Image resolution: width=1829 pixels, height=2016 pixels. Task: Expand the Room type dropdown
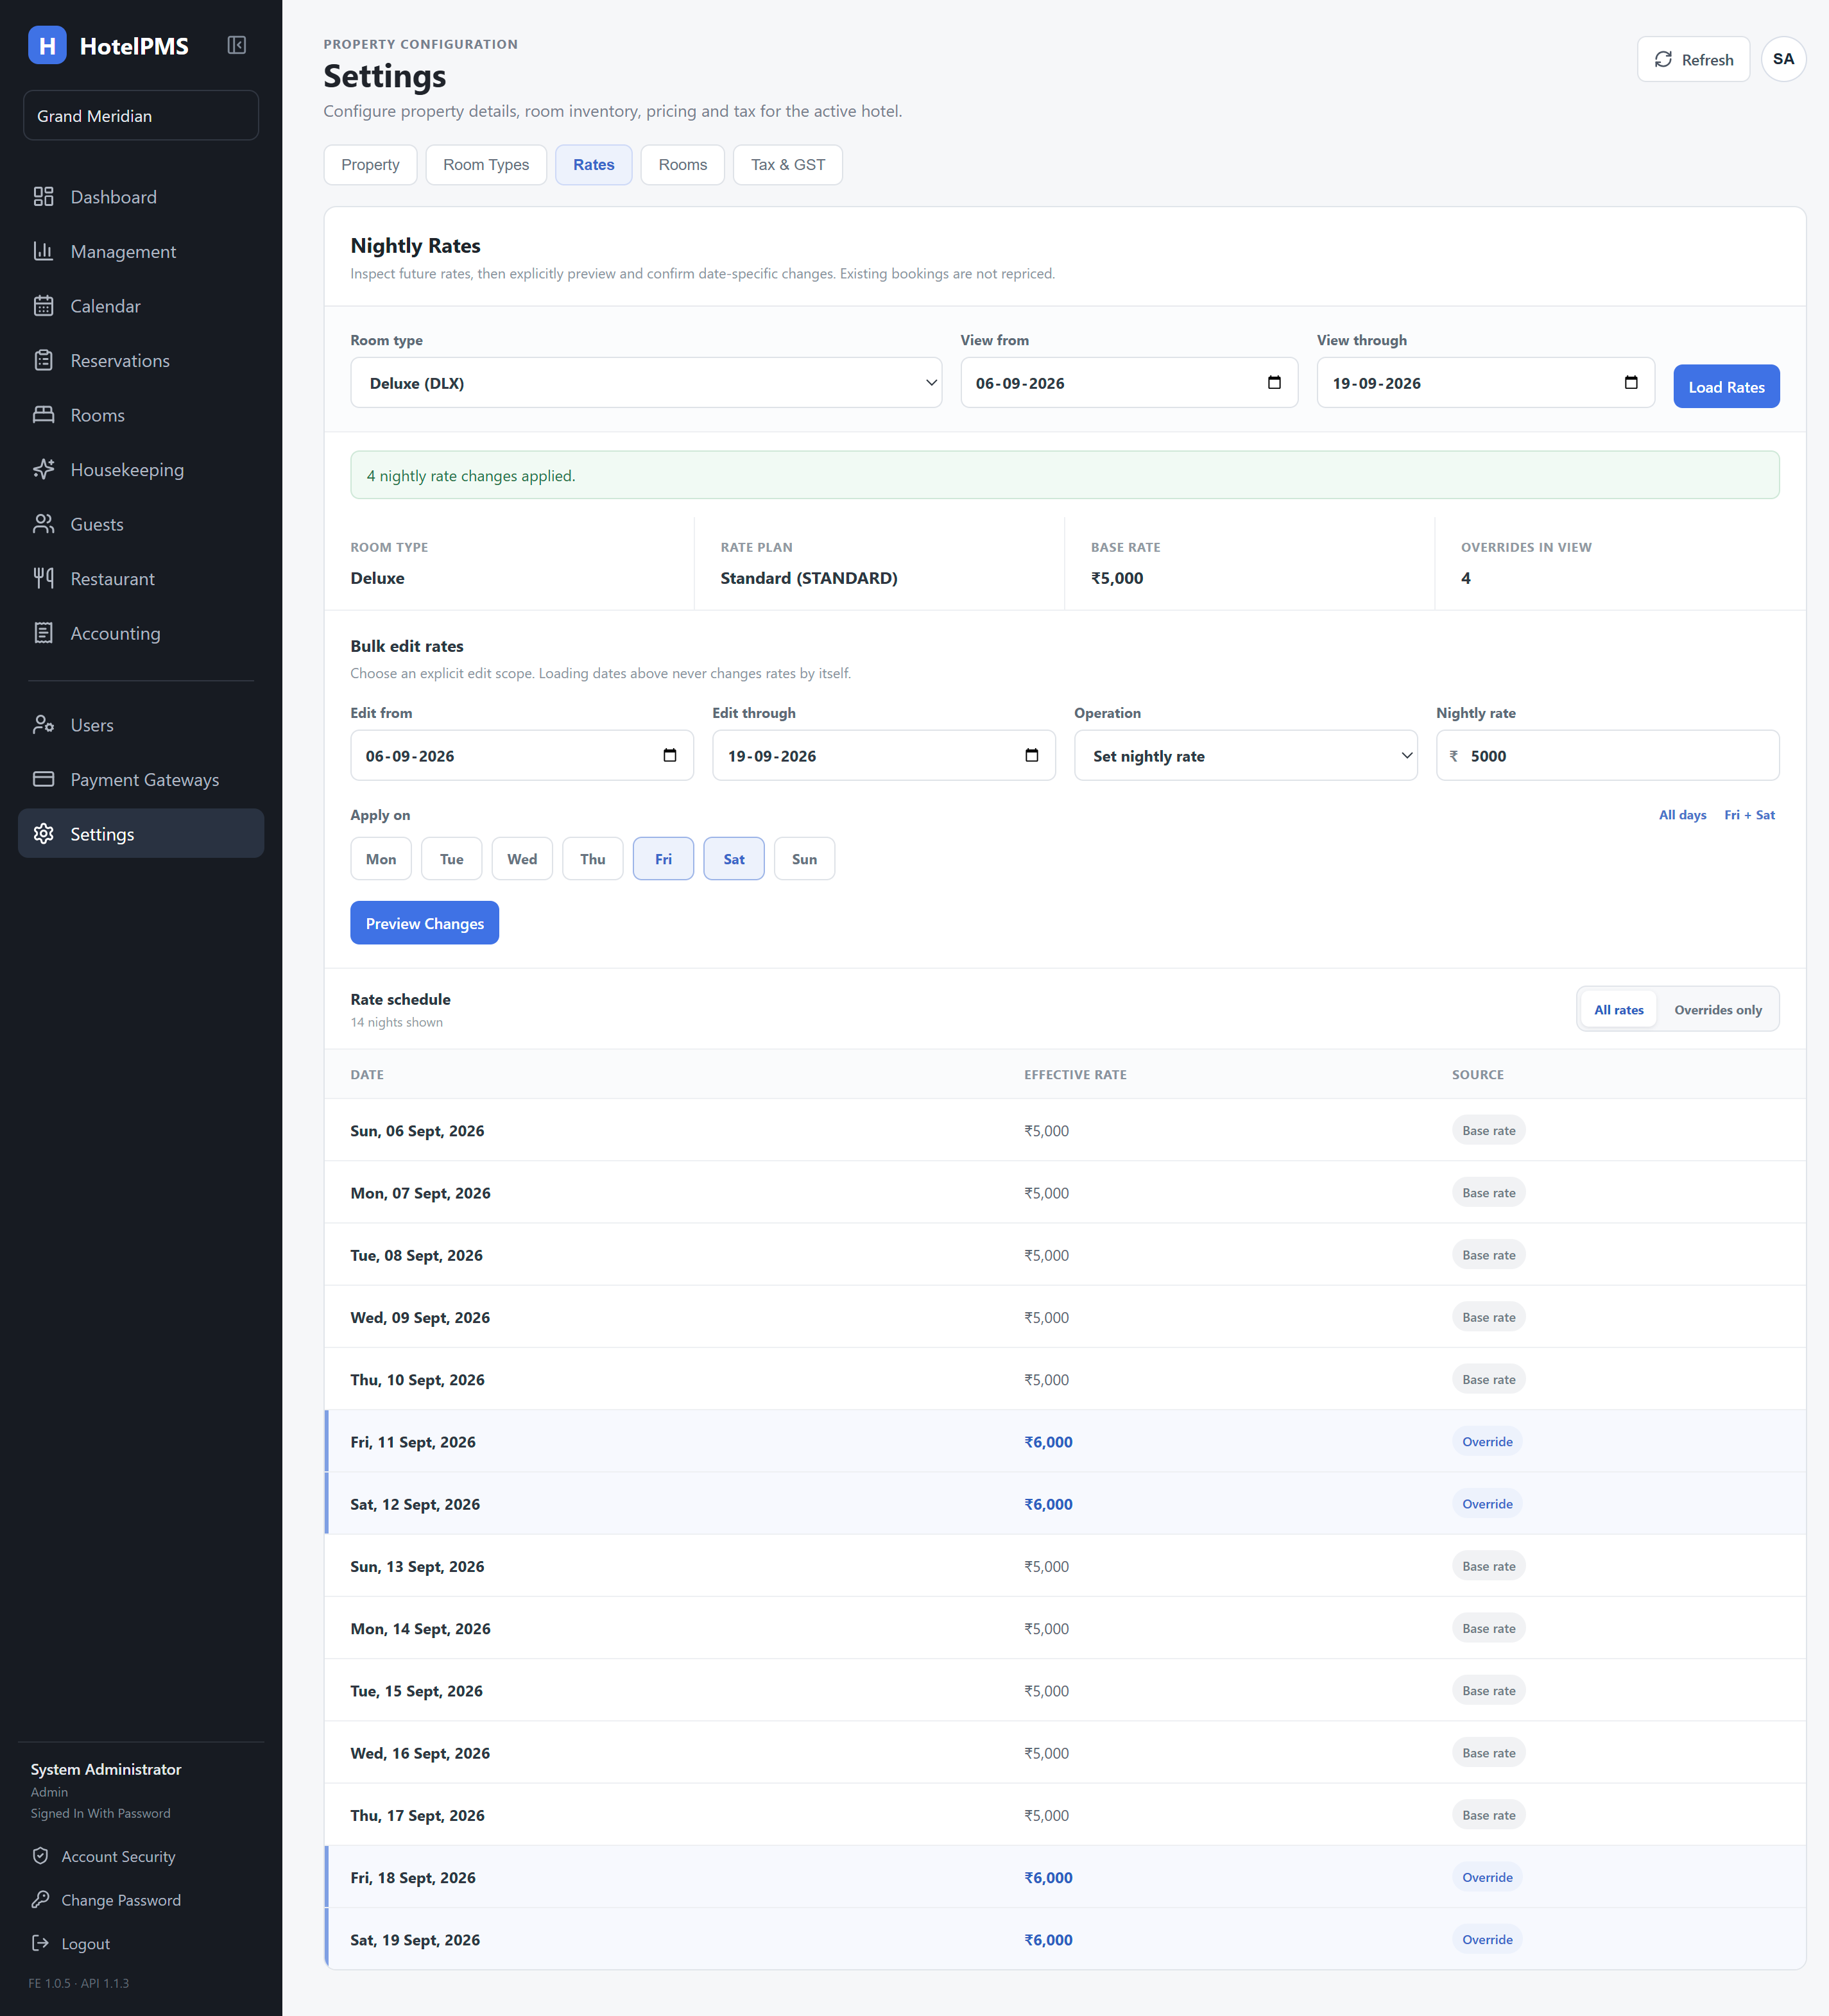(646, 383)
